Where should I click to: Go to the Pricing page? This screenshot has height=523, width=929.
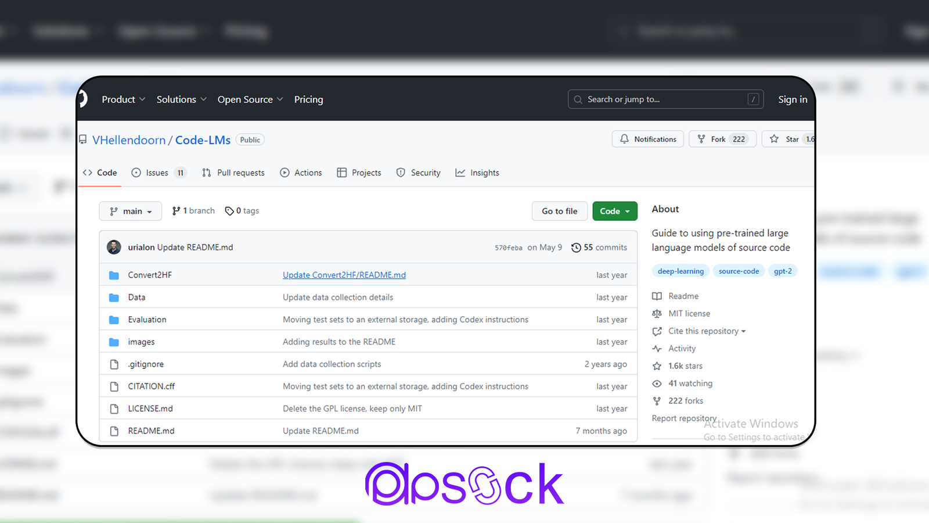tap(308, 99)
